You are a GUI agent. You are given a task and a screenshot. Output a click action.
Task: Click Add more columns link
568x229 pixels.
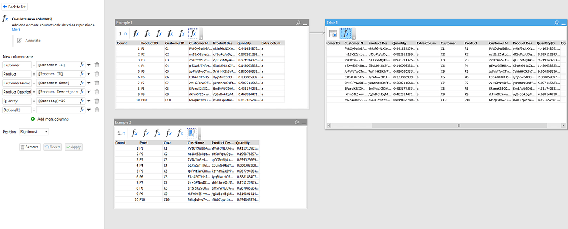pos(53,119)
